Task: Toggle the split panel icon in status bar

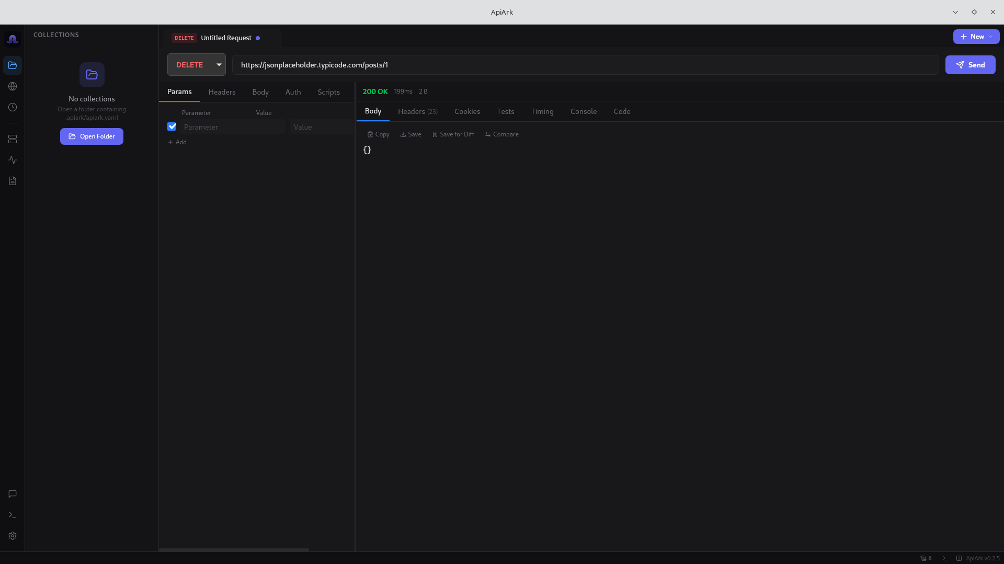Action: (x=958, y=558)
